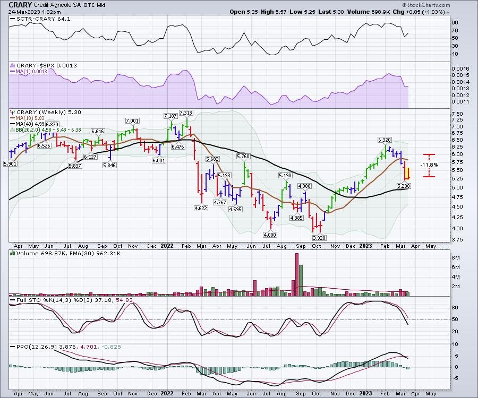The width and height of the screenshot is (478, 398).
Task: Click the 5.230 latest low price label
Action: point(404,185)
